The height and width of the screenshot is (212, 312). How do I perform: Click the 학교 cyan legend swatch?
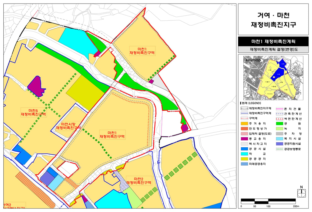[244, 154]
